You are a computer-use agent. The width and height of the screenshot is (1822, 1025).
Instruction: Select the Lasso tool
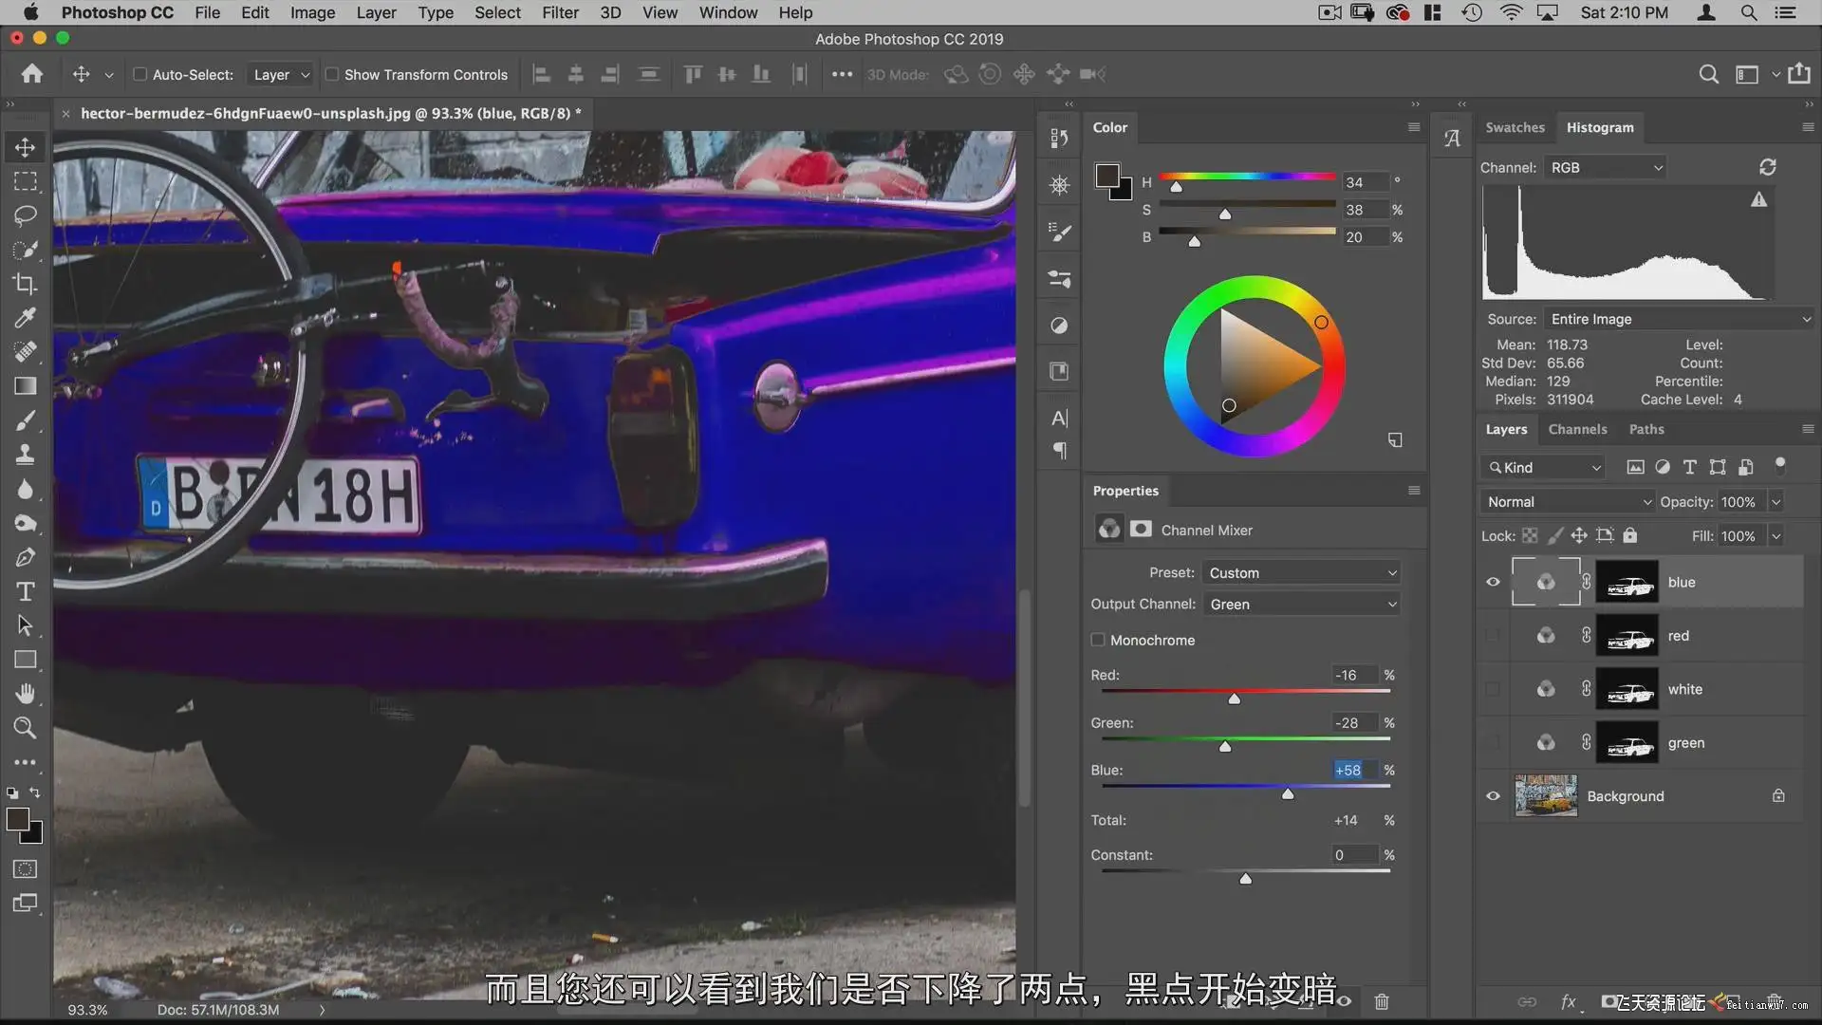[25, 215]
